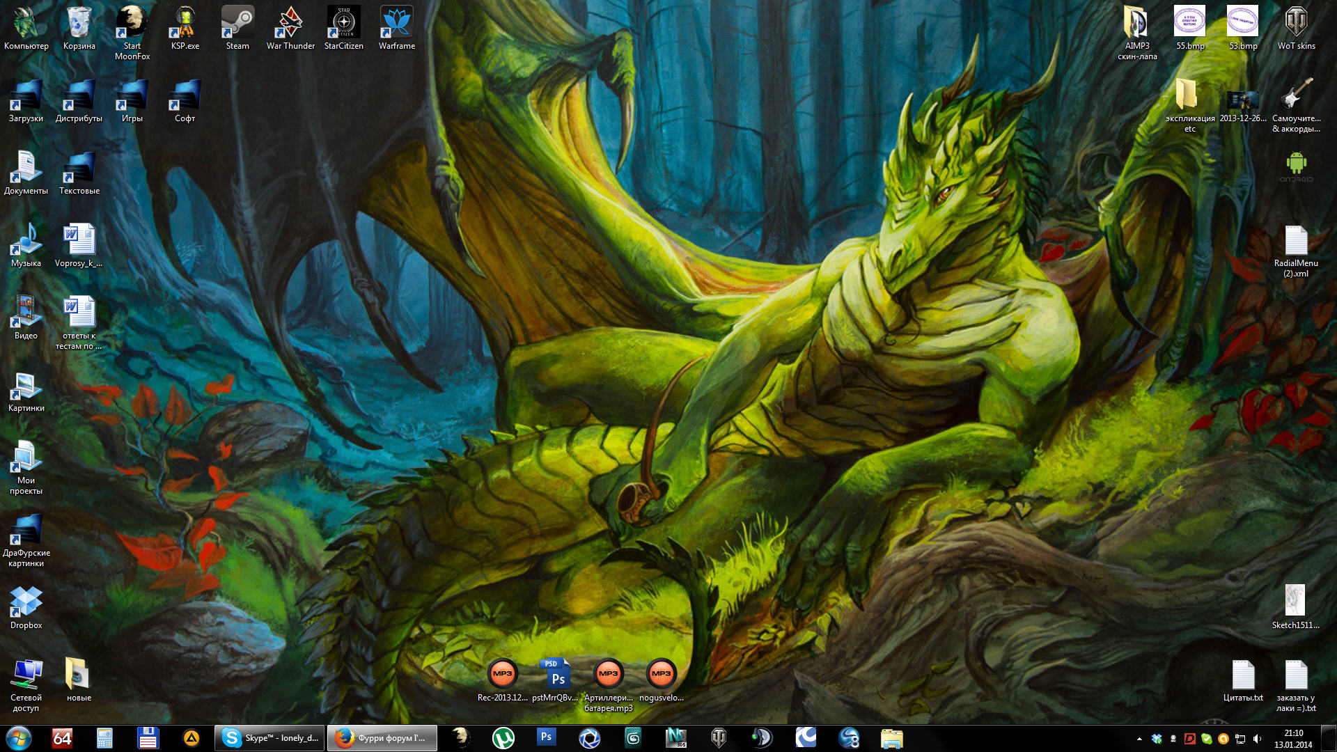
Task: Select the Android icon on desktop
Action: (x=1296, y=167)
